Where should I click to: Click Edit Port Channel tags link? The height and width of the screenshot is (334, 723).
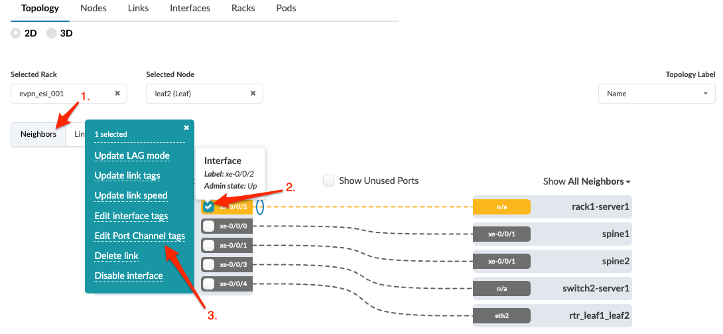(x=139, y=236)
